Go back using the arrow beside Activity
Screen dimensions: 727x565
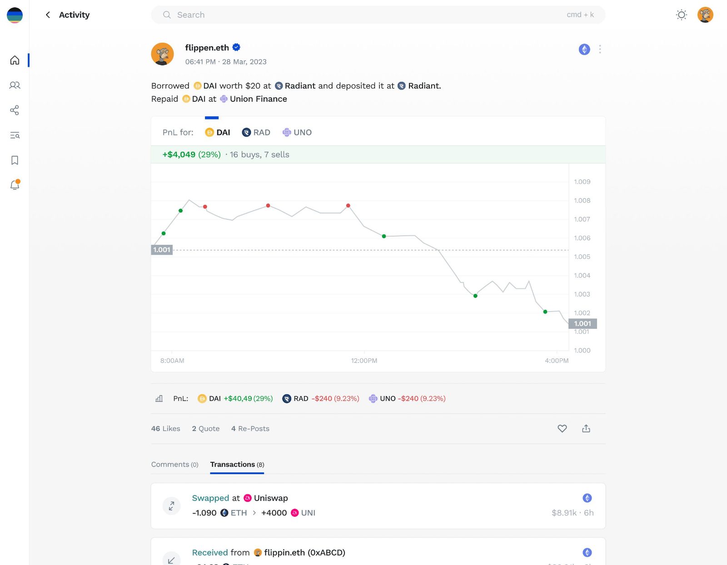[x=48, y=15]
